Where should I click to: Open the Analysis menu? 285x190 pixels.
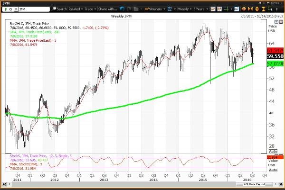click(x=155, y=9)
